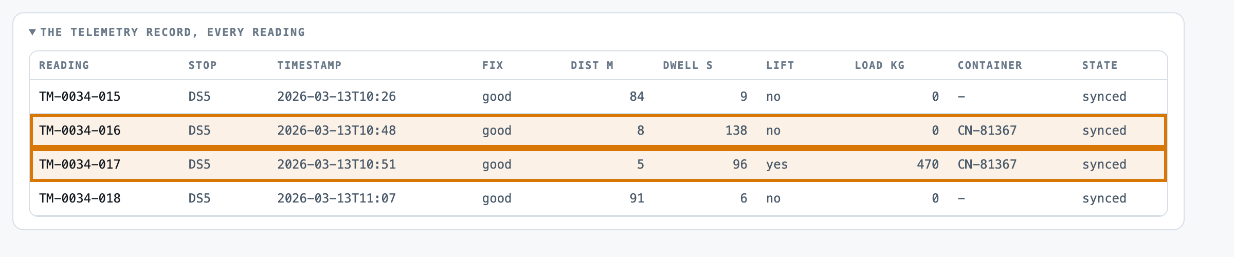Click timestamp 2026-03-13T11:07
Image resolution: width=1234 pixels, height=257 pixels.
337,198
